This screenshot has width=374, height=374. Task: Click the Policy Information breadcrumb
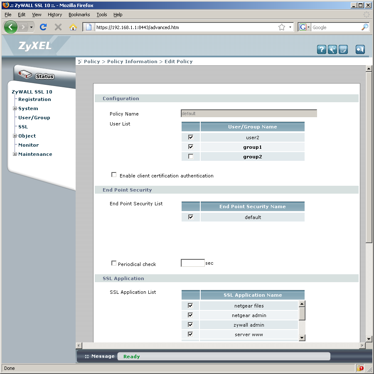pos(132,62)
